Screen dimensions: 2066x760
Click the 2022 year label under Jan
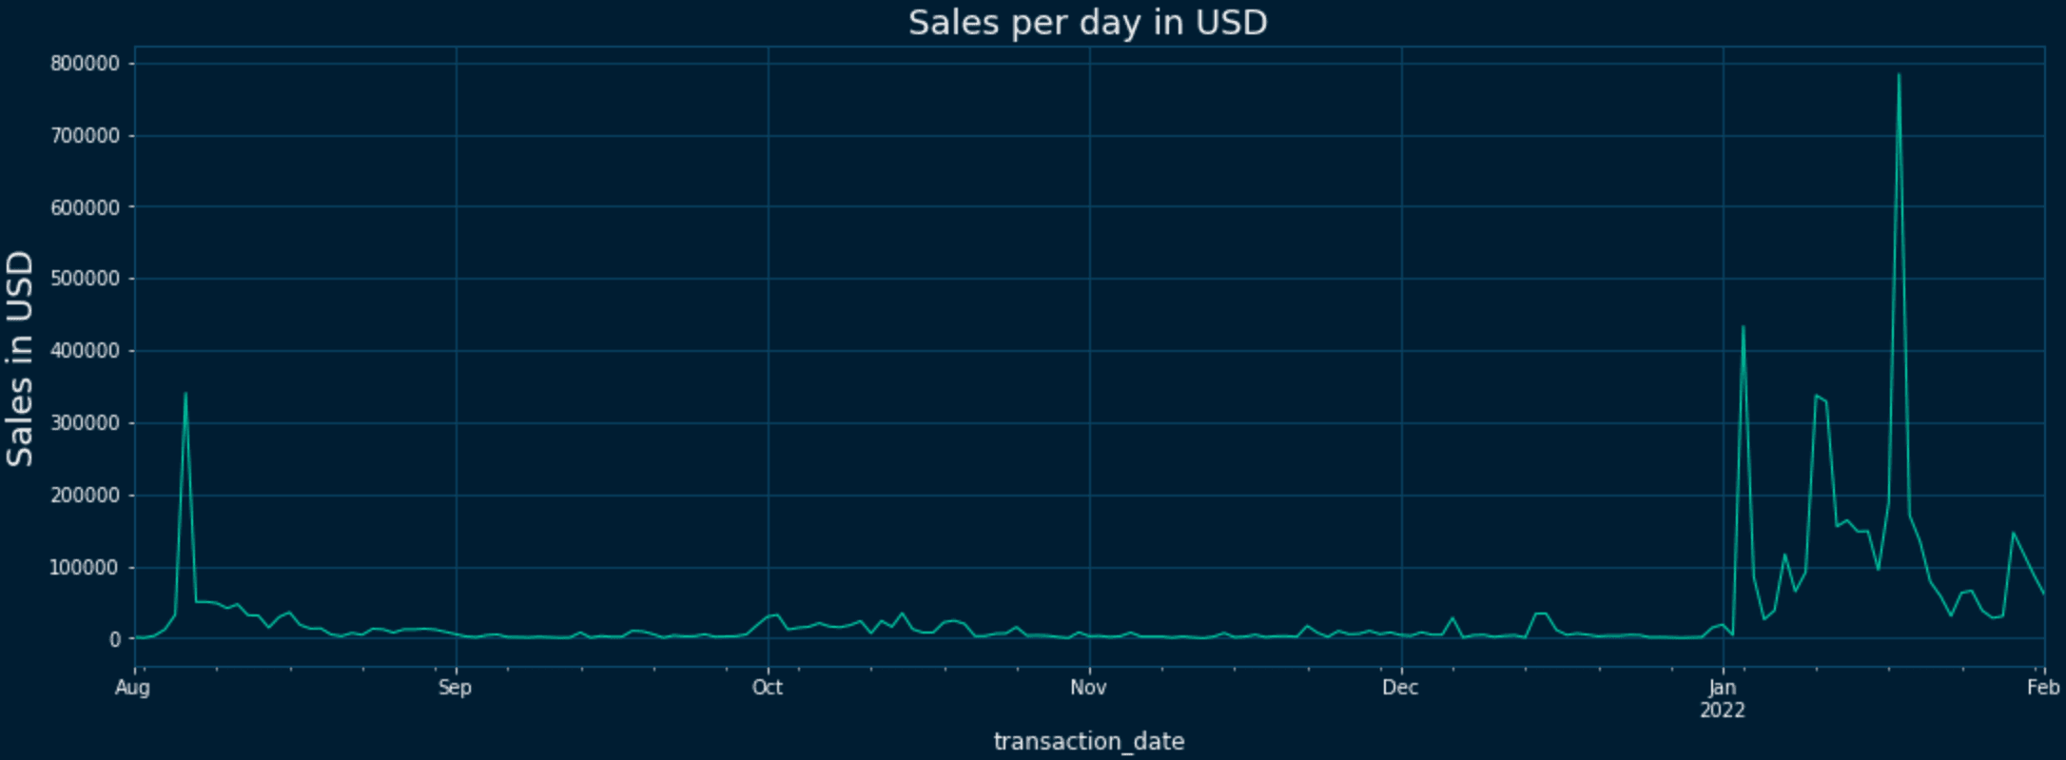pos(1722,711)
